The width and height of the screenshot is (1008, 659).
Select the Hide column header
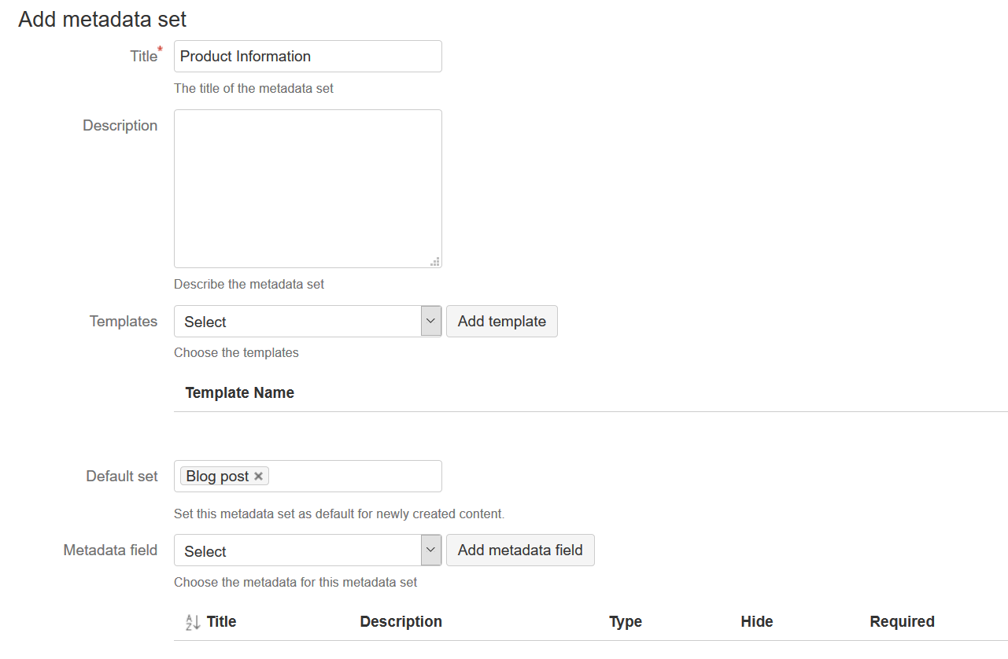pyautogui.click(x=756, y=621)
